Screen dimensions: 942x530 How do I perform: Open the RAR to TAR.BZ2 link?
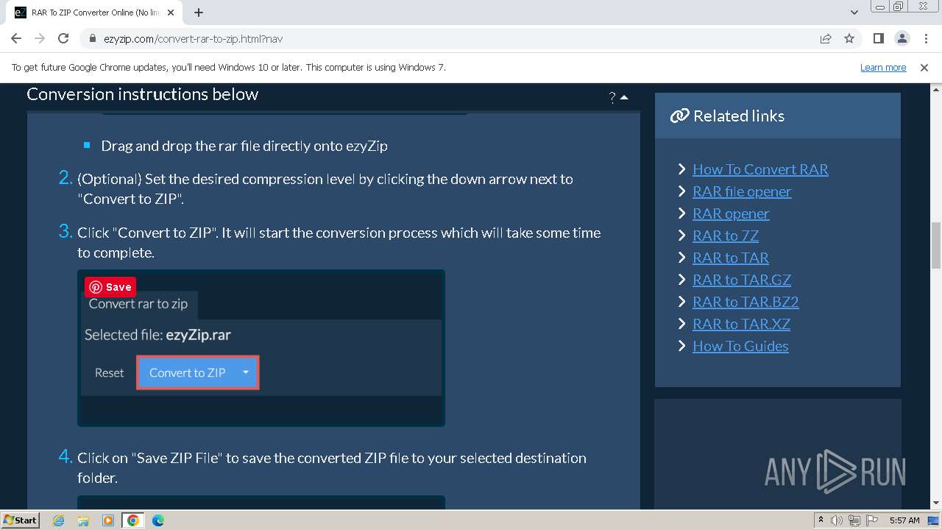pyautogui.click(x=746, y=302)
